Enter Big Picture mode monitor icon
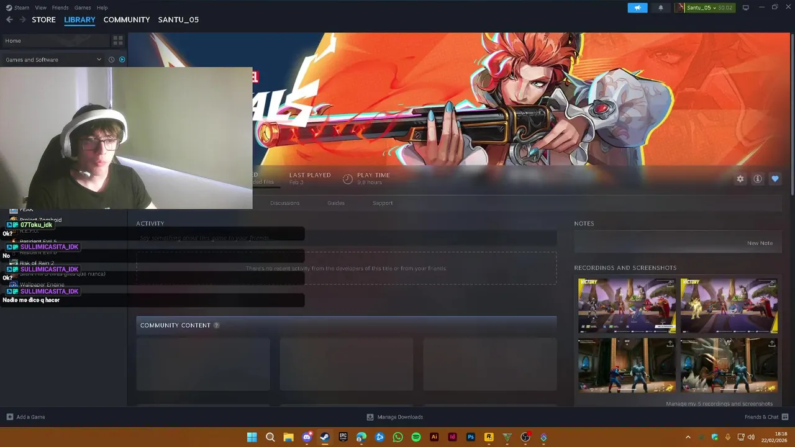Image resolution: width=795 pixels, height=447 pixels. [x=745, y=7]
